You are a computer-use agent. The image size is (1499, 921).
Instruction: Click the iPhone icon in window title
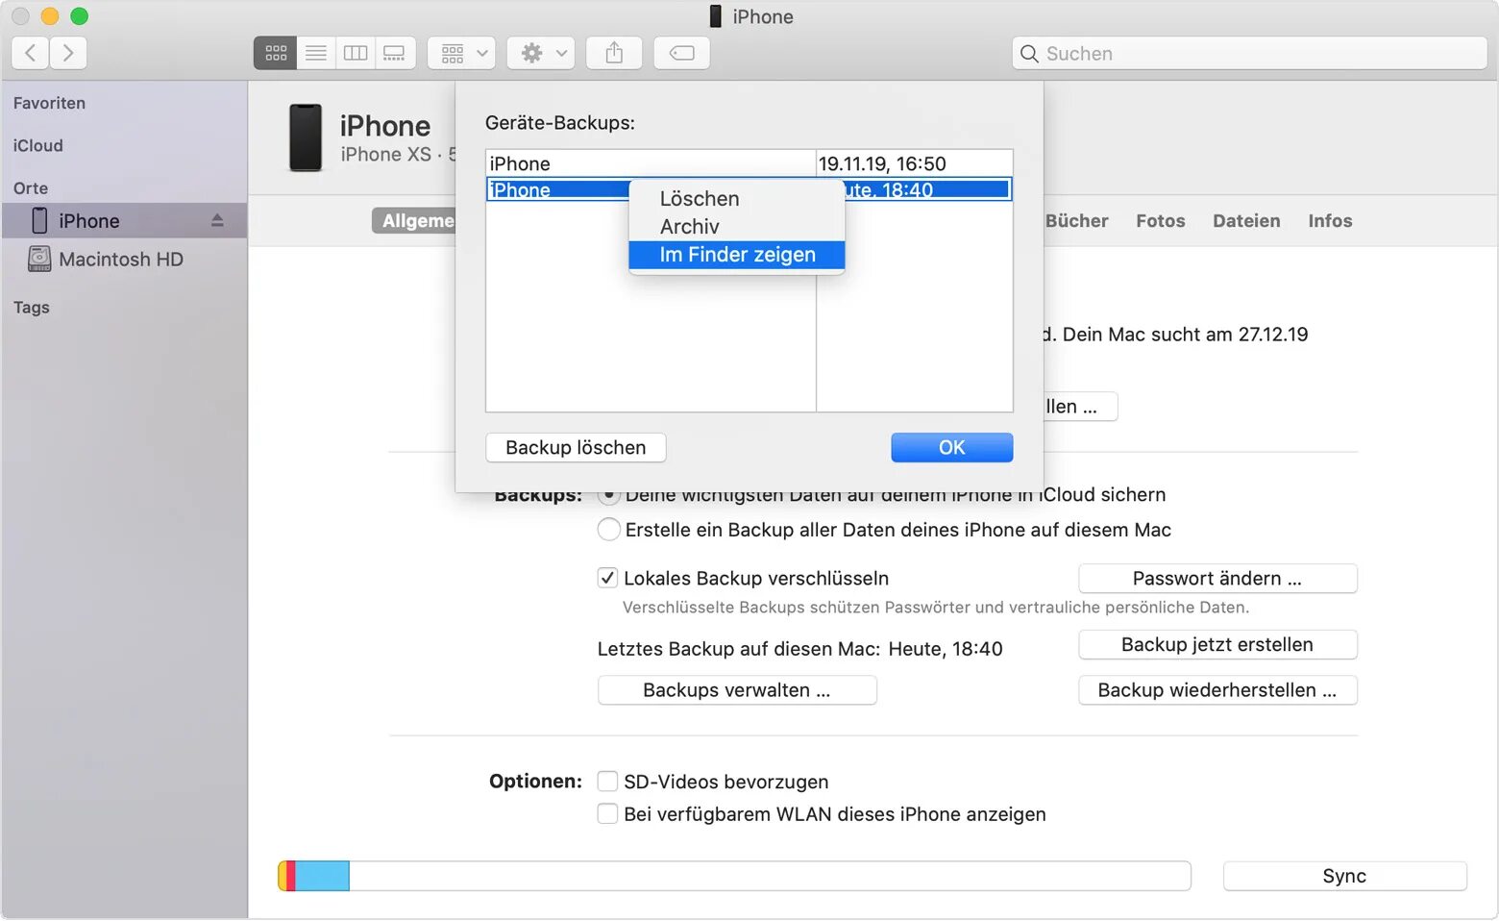[x=715, y=16]
